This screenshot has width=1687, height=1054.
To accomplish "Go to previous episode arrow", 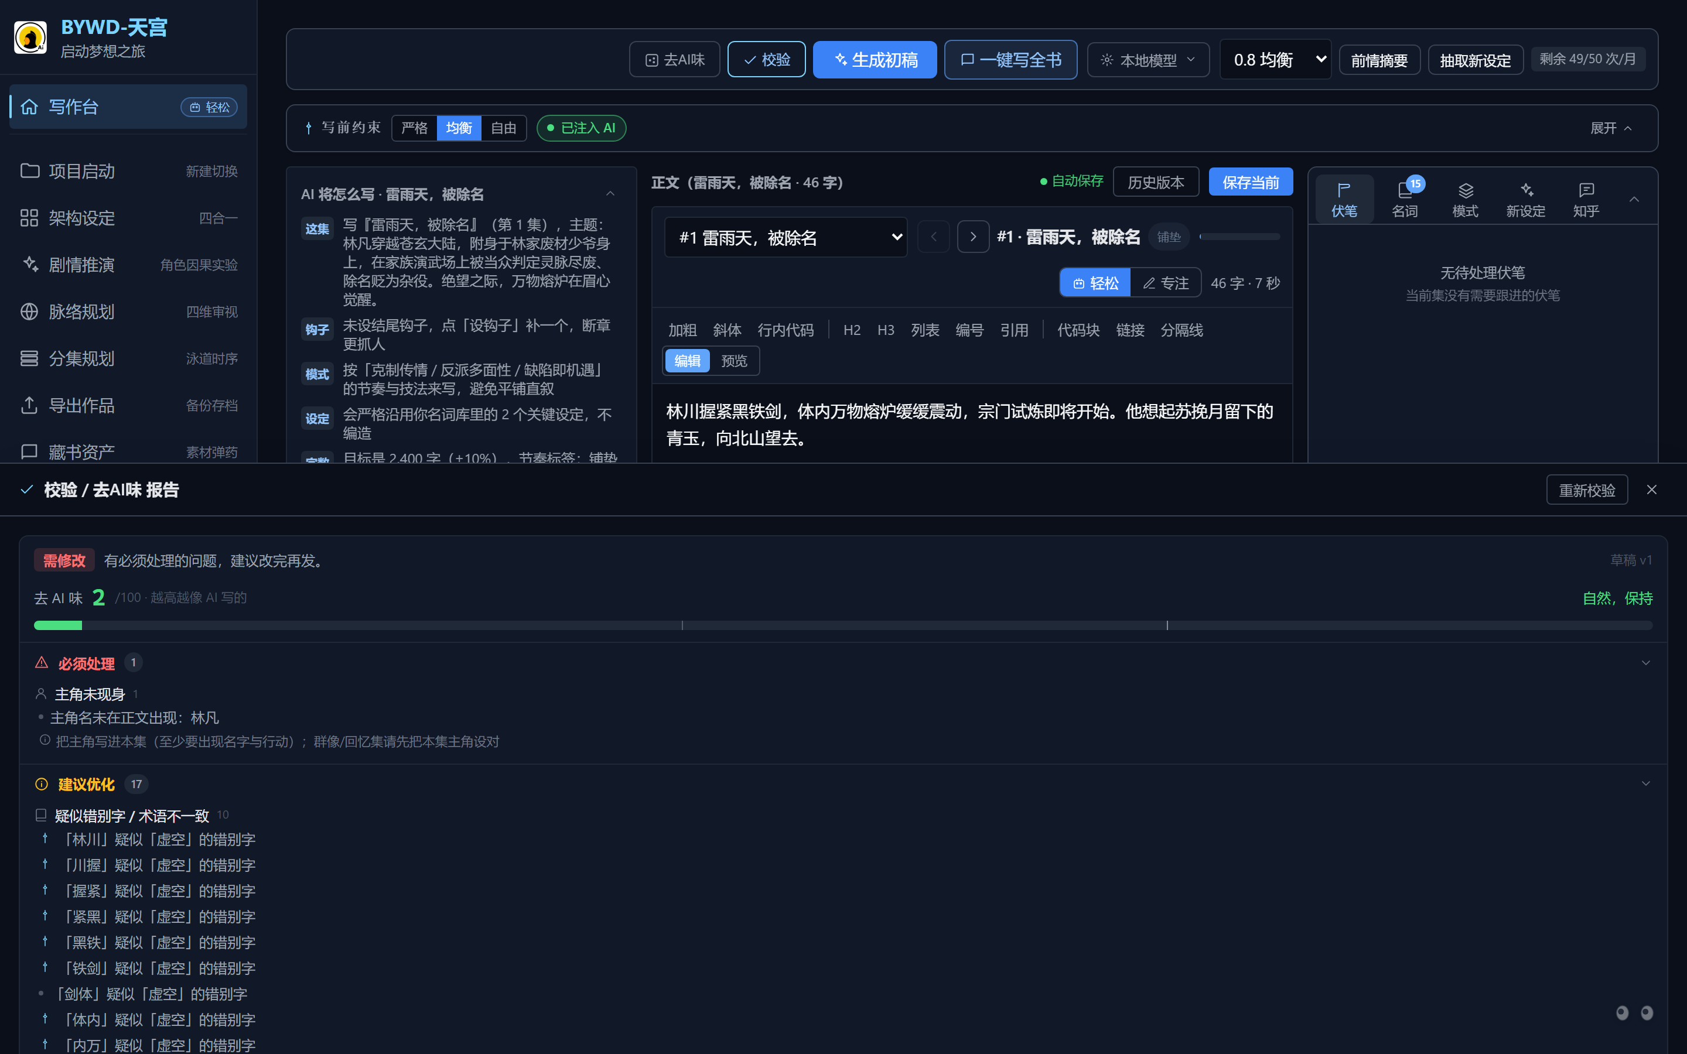I will pyautogui.click(x=934, y=237).
